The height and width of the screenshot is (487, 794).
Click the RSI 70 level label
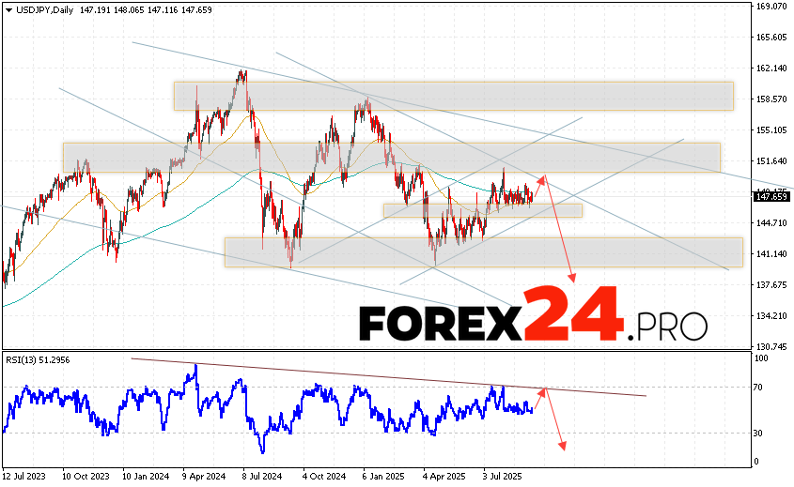coord(759,387)
